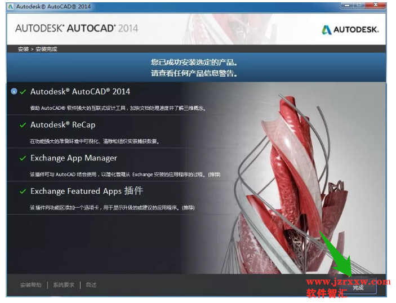The height and width of the screenshot is (303, 396).
Task: Click the green checkmark next to Exchange Featured Apps
Action: coord(23,191)
